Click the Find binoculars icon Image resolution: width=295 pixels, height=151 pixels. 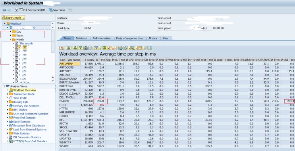(x=86, y=48)
